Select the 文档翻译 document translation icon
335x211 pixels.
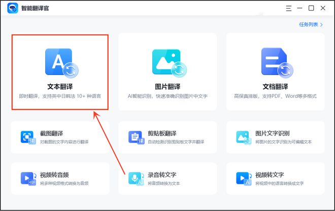click(275, 61)
